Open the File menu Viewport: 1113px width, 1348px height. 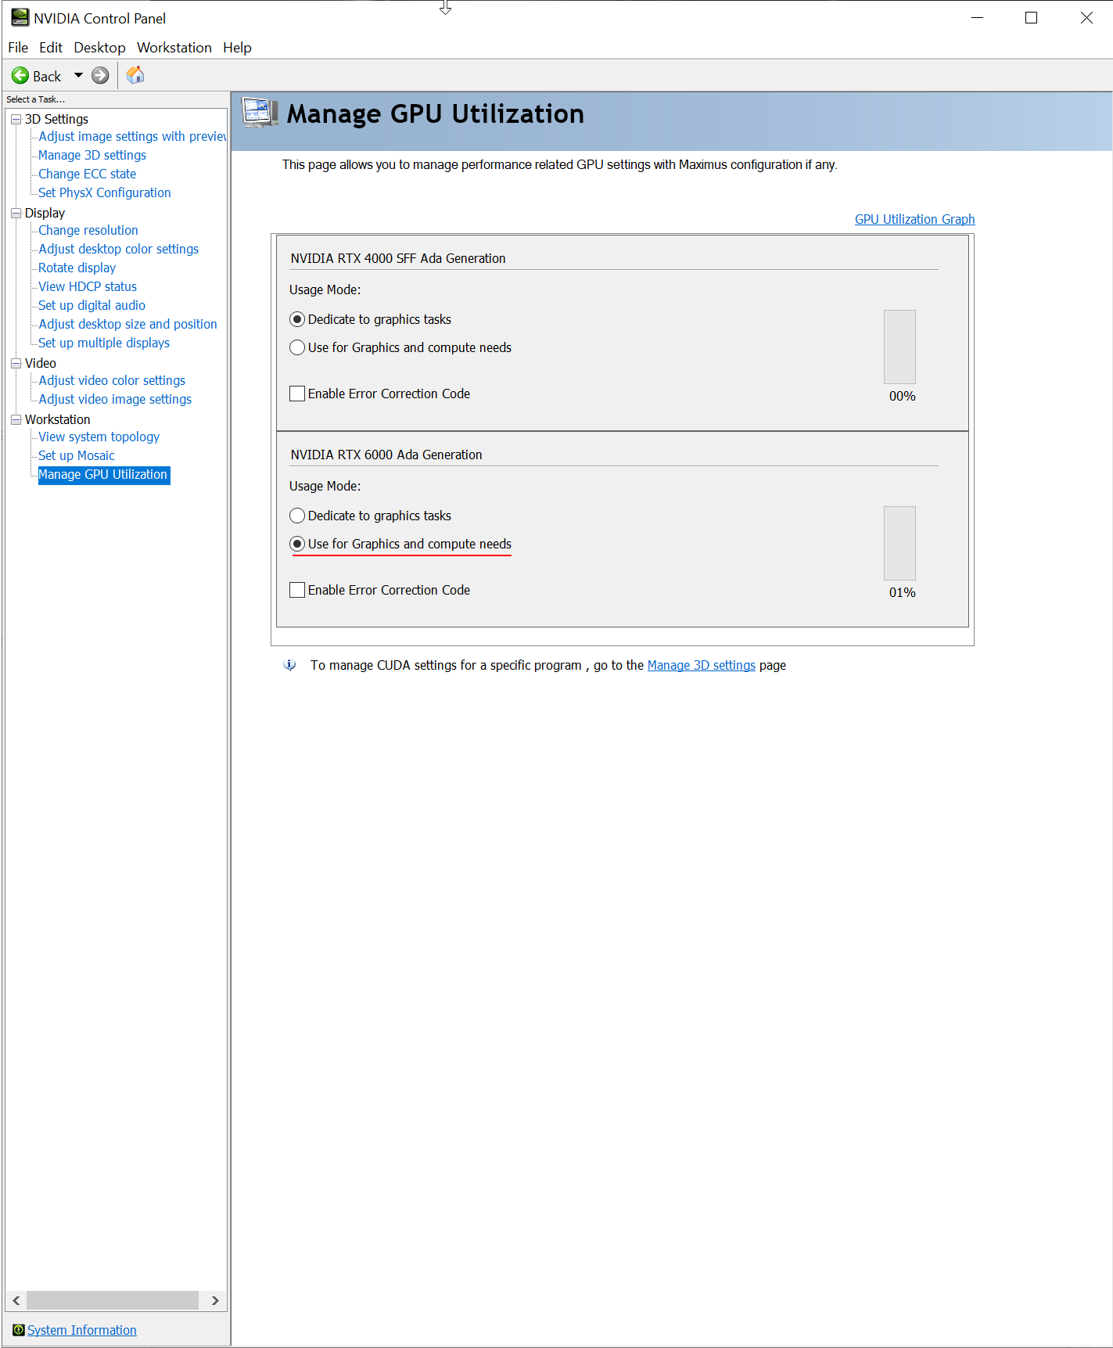click(18, 48)
